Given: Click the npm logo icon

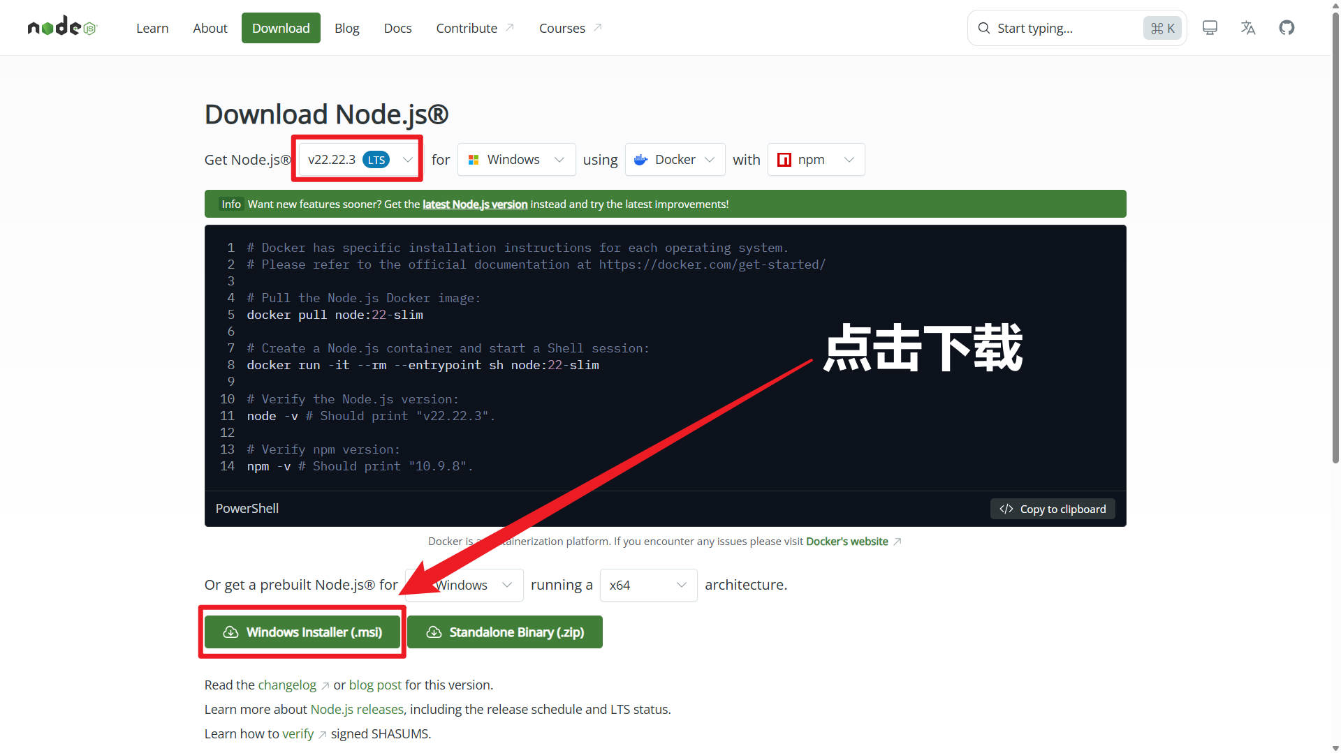Looking at the screenshot, I should point(784,160).
